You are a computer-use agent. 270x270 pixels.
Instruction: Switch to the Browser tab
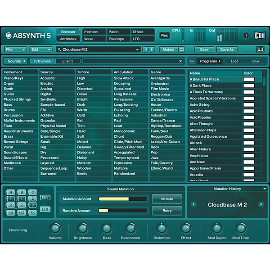pyautogui.click(x=68, y=32)
